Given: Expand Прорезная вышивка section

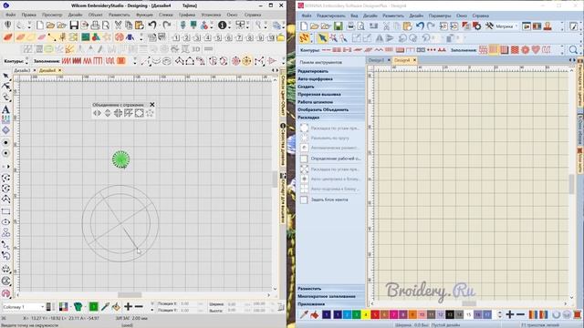Looking at the screenshot, I should pos(330,95).
